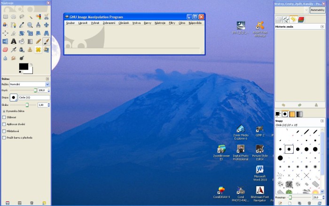Select the Scissors Select tool
329x206 pixels.
coord(47,16)
